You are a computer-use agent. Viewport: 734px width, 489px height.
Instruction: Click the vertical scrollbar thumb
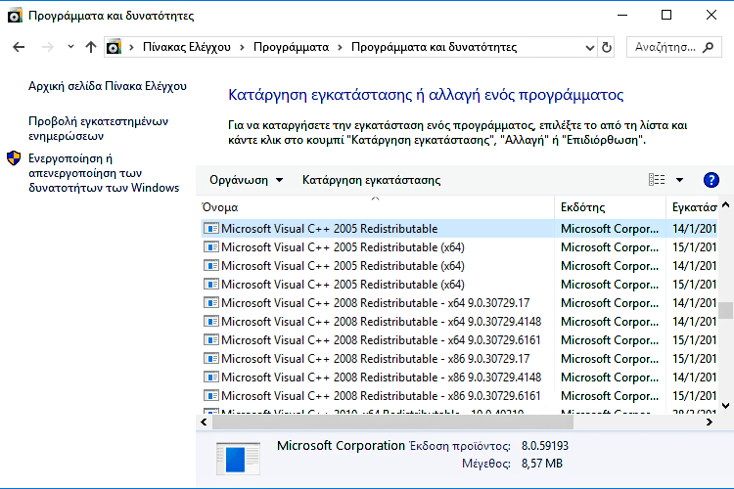[x=725, y=310]
